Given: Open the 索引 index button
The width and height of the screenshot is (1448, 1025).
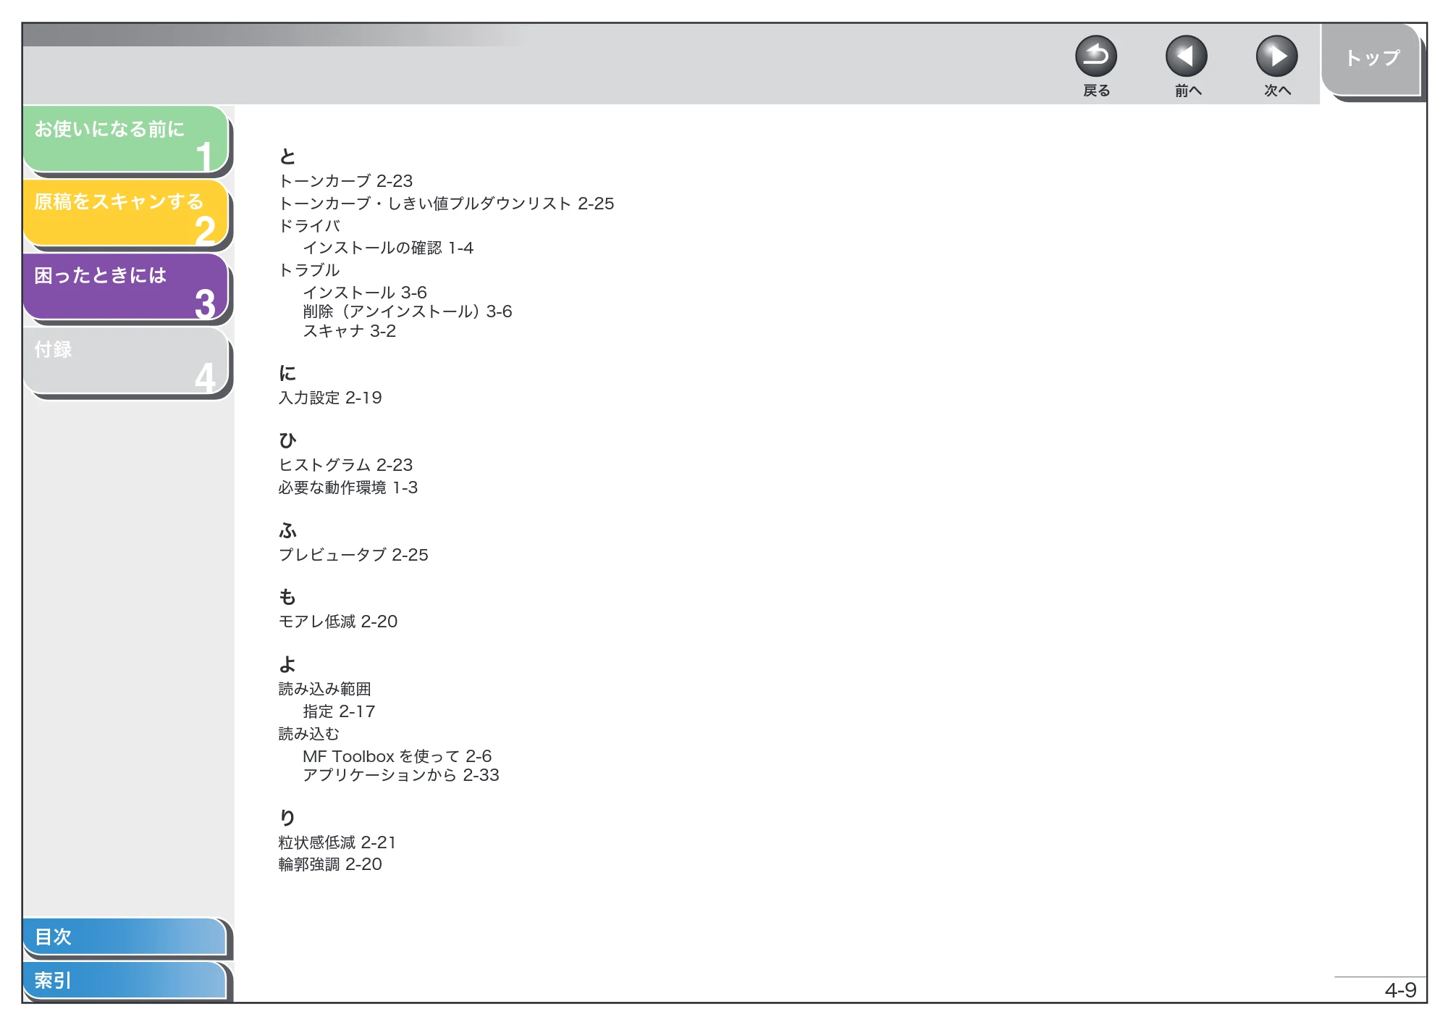Looking at the screenshot, I should coord(125,980).
